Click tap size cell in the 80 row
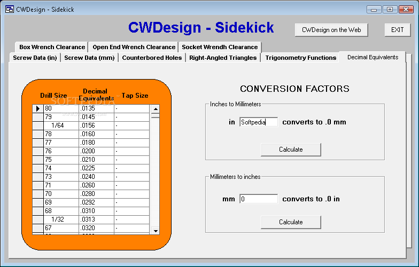 tap(131, 108)
